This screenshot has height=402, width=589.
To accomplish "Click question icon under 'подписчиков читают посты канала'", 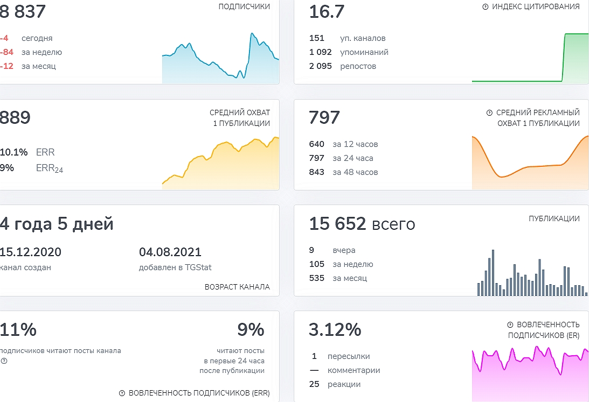I will click(x=4, y=361).
